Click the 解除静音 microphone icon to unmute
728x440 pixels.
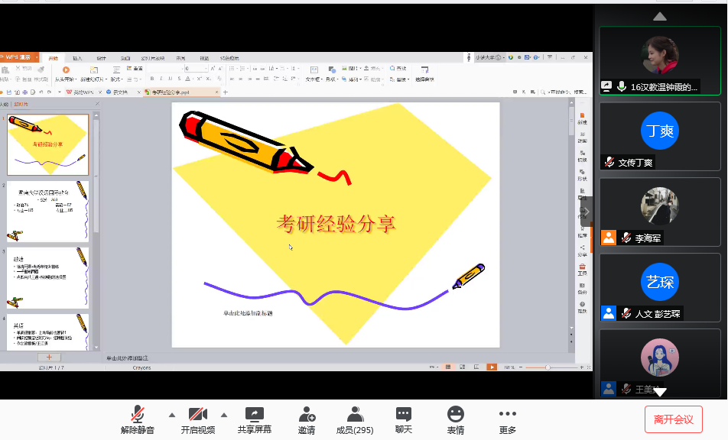[x=138, y=415]
